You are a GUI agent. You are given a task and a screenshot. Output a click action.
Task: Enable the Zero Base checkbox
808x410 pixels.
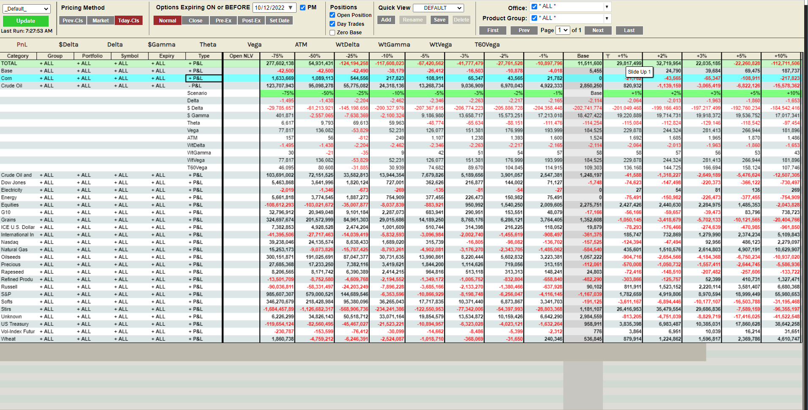click(333, 33)
